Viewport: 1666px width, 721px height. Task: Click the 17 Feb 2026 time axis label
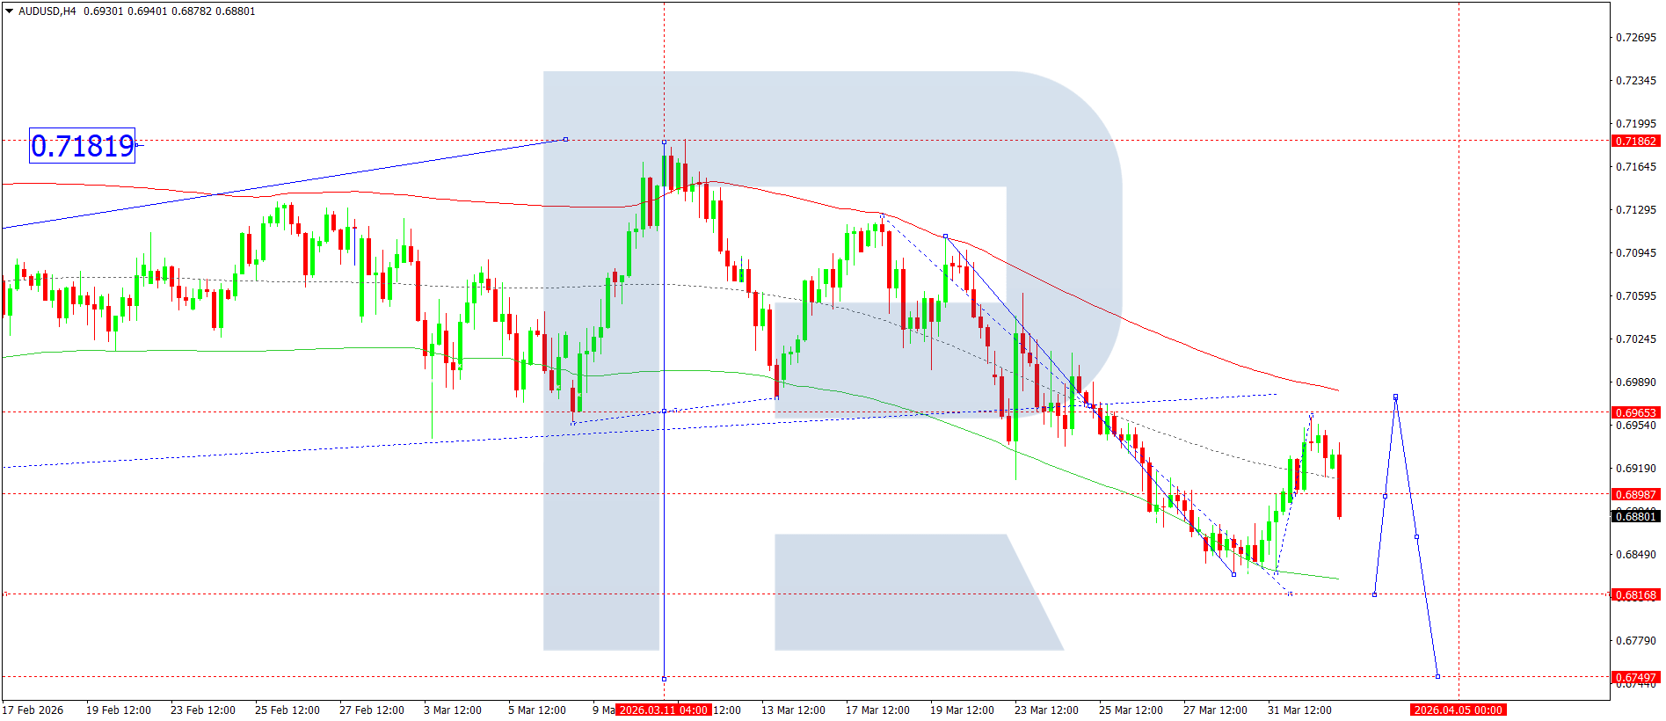click(33, 710)
